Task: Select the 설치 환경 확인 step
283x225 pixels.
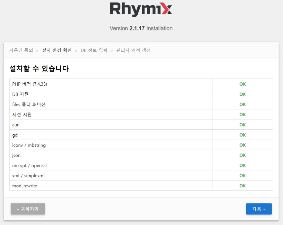Action: point(57,50)
